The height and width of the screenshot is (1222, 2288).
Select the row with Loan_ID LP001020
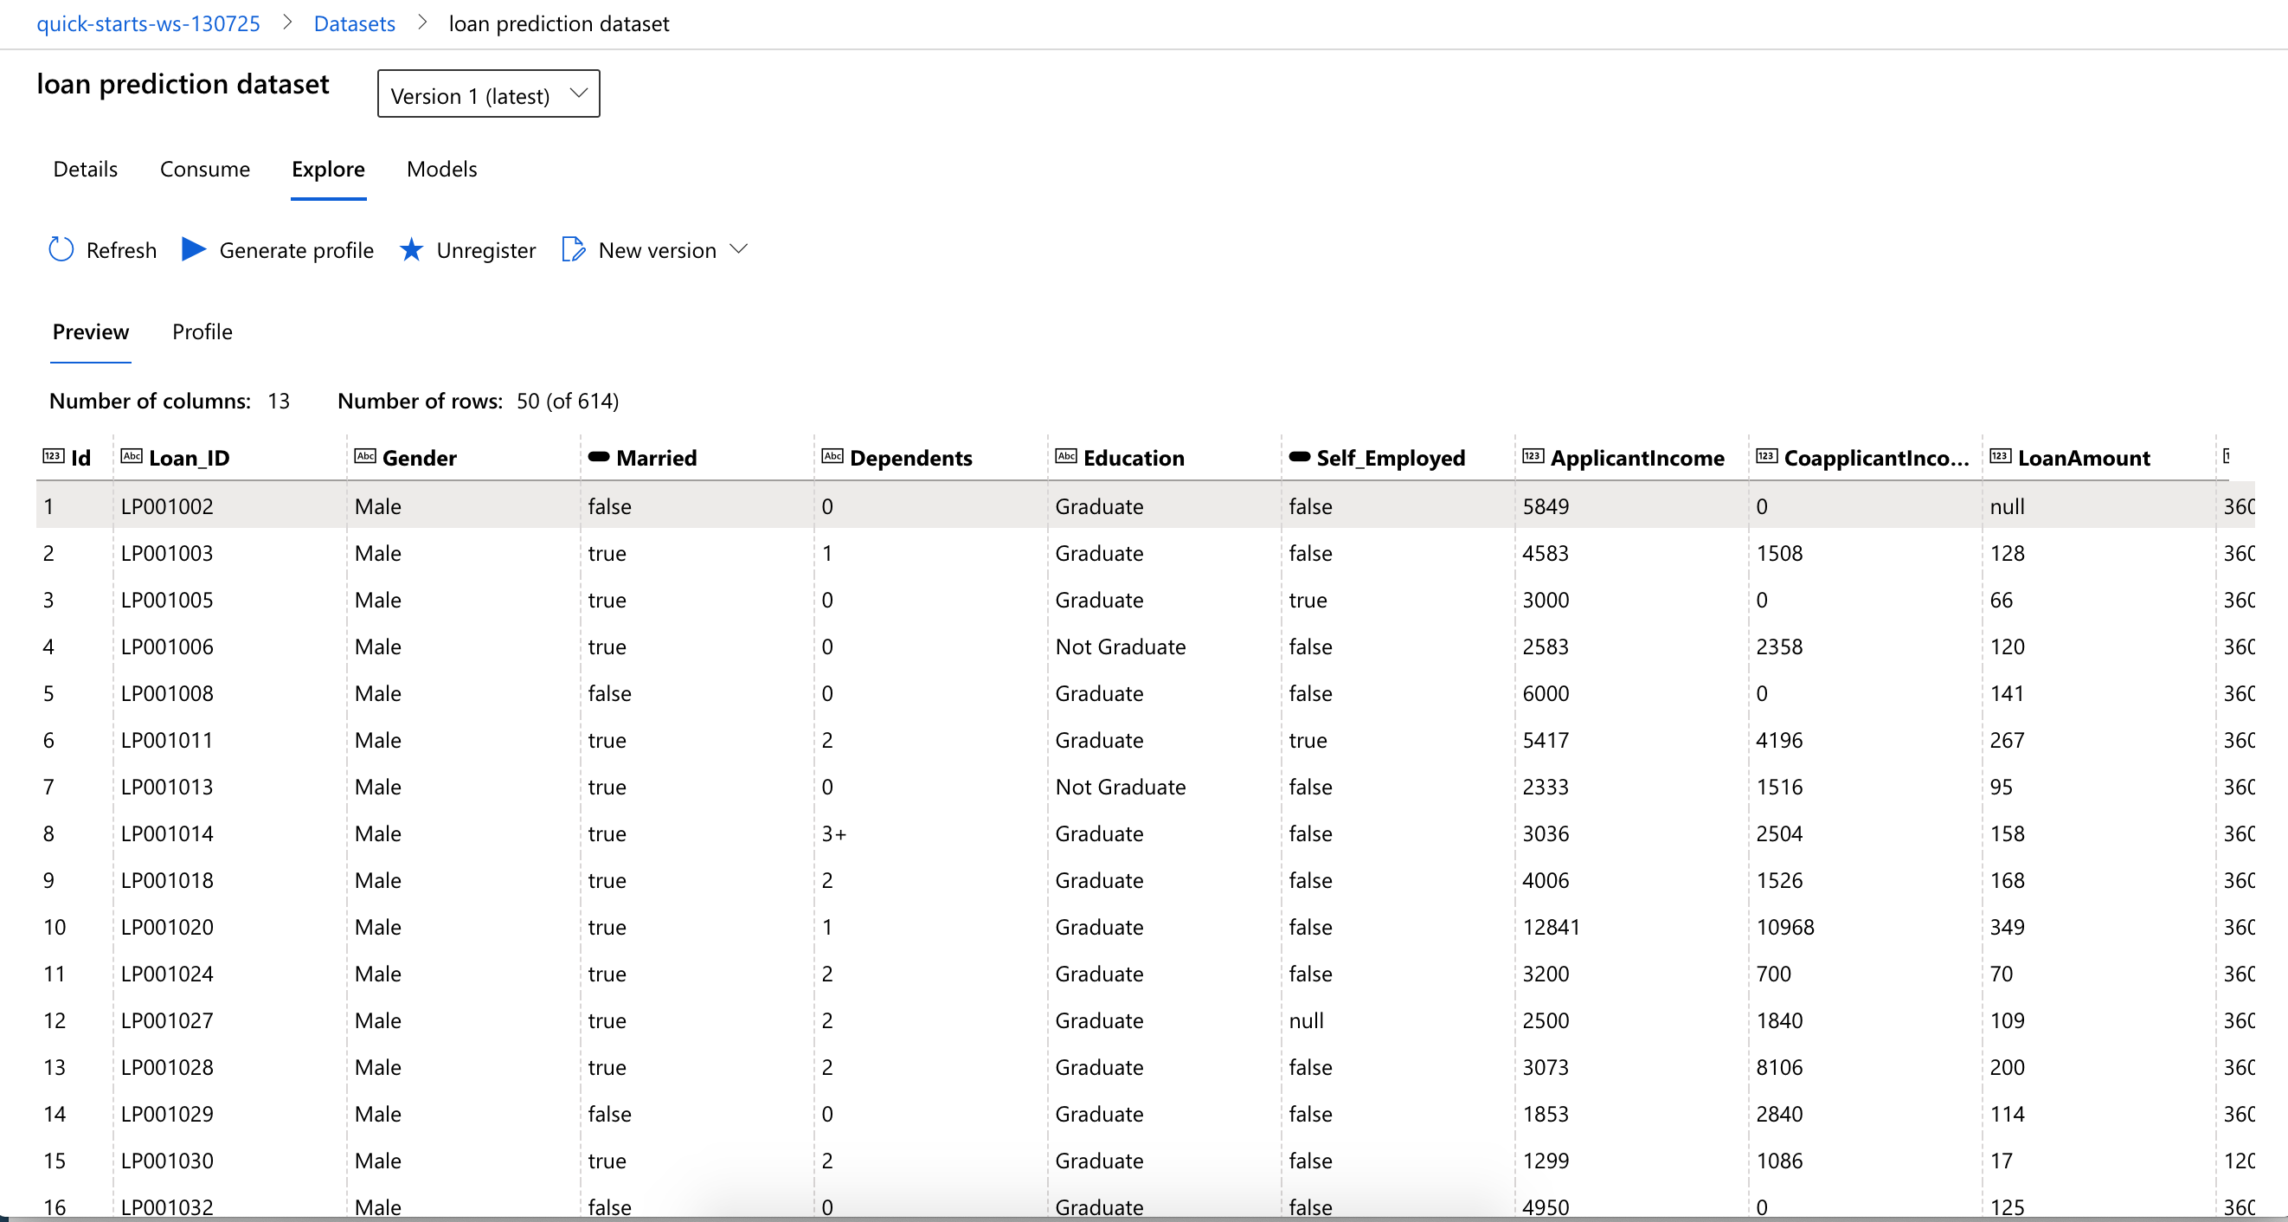tap(167, 927)
